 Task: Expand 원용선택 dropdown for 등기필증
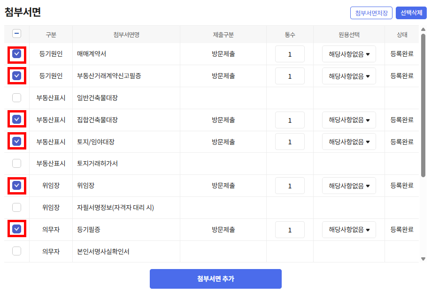point(349,230)
